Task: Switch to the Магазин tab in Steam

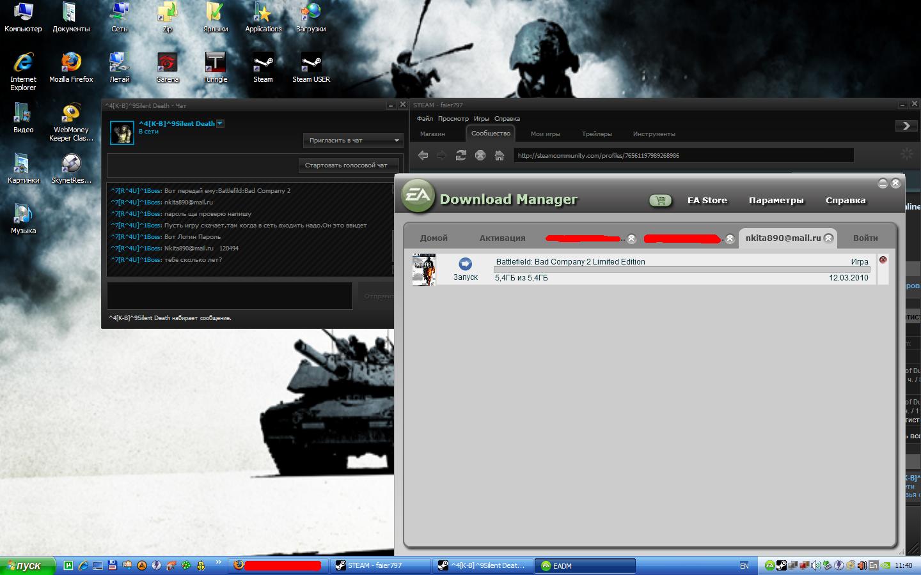Action: (x=432, y=134)
